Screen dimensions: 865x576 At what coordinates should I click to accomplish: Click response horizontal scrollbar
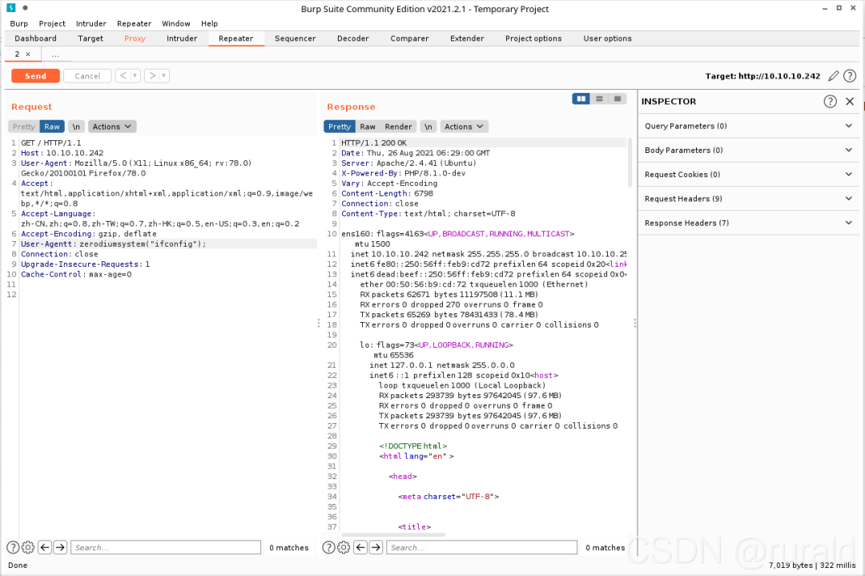[393, 534]
